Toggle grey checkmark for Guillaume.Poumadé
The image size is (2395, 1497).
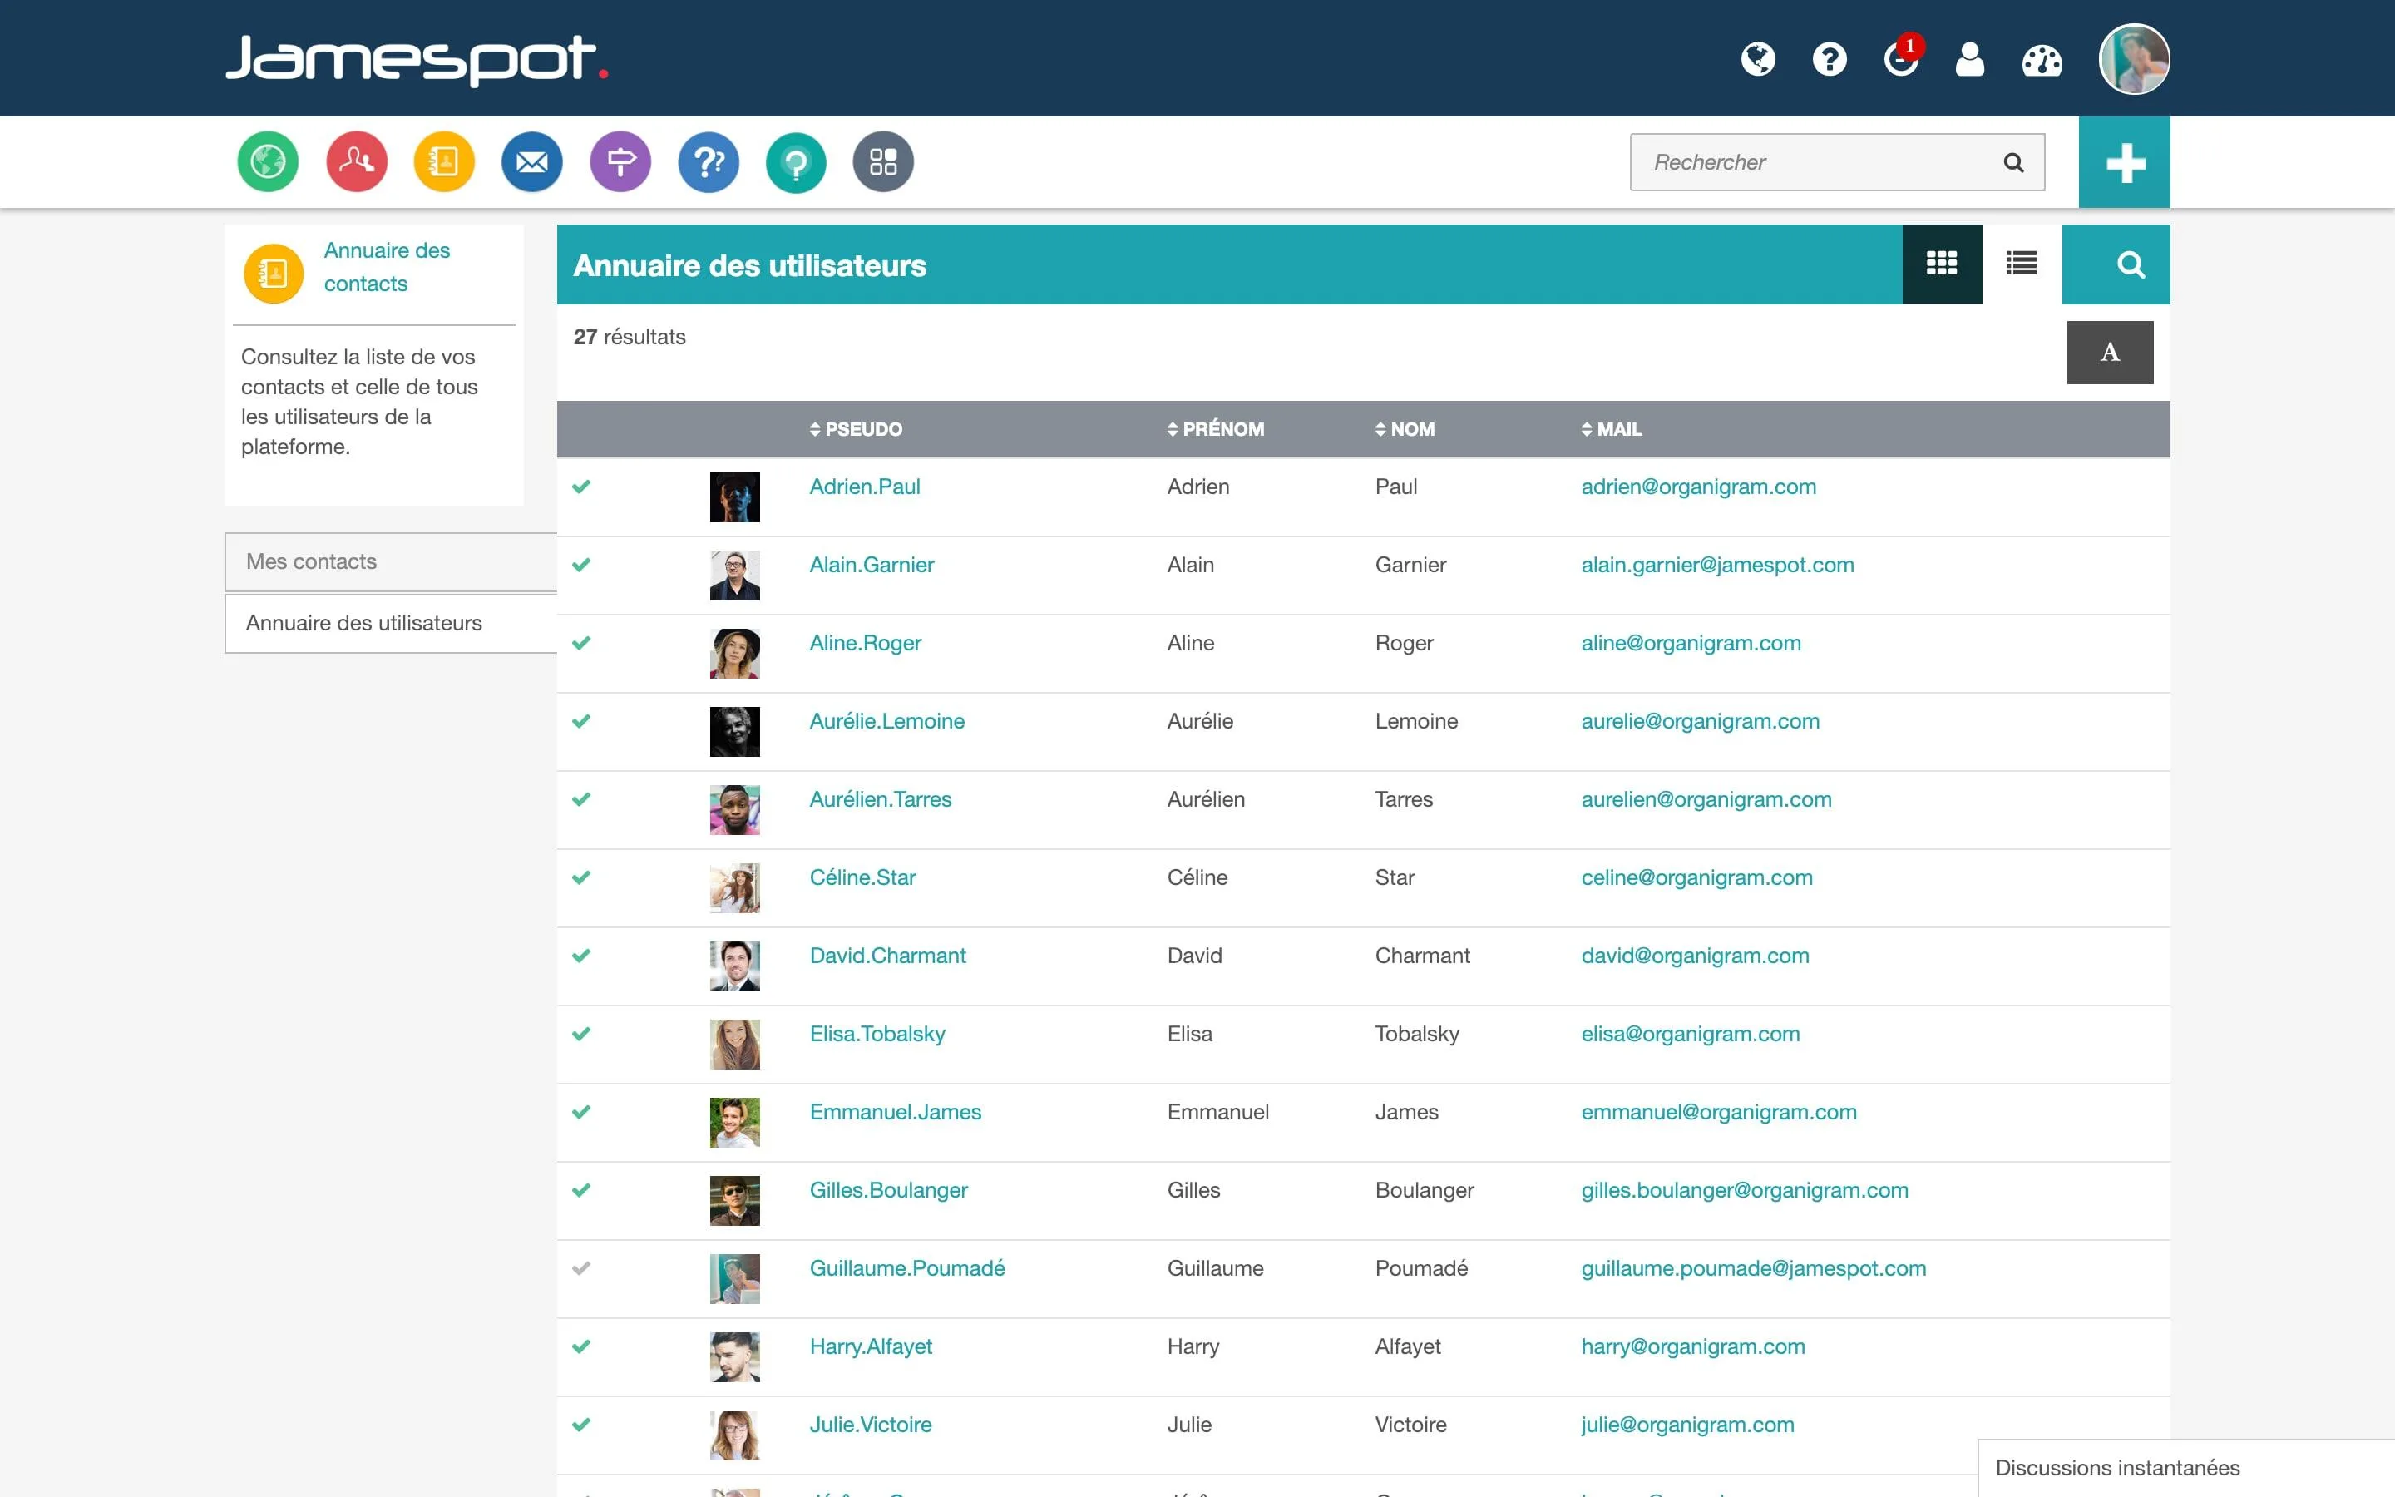point(582,1268)
